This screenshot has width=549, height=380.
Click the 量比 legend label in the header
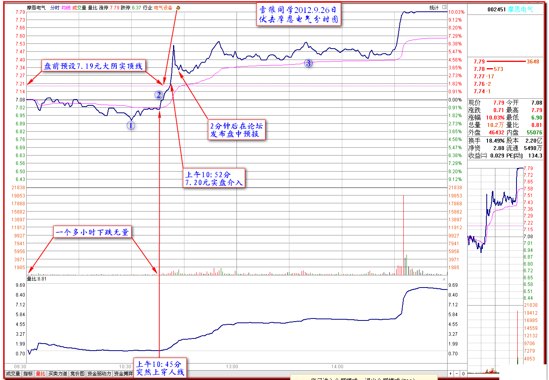tap(92, 7)
